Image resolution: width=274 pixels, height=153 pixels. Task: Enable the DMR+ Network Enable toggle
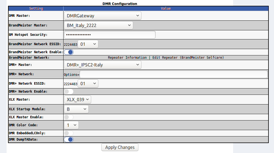(68, 92)
